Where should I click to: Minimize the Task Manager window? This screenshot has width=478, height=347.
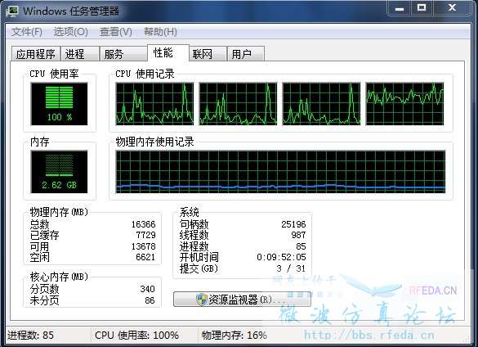coord(400,8)
